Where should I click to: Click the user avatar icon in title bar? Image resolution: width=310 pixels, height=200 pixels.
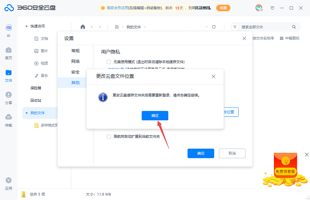(x=259, y=8)
